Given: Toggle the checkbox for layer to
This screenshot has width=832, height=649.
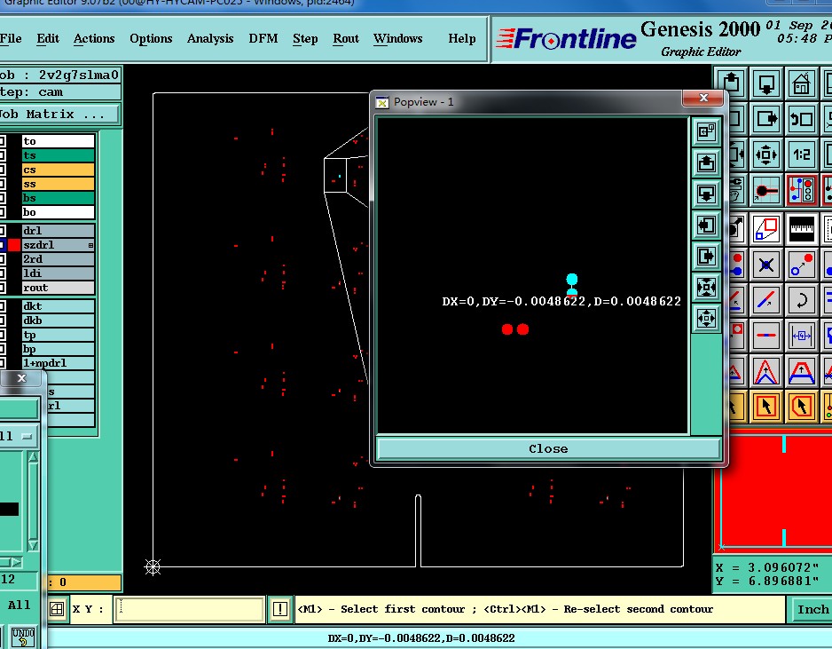Looking at the screenshot, I should coord(3,141).
